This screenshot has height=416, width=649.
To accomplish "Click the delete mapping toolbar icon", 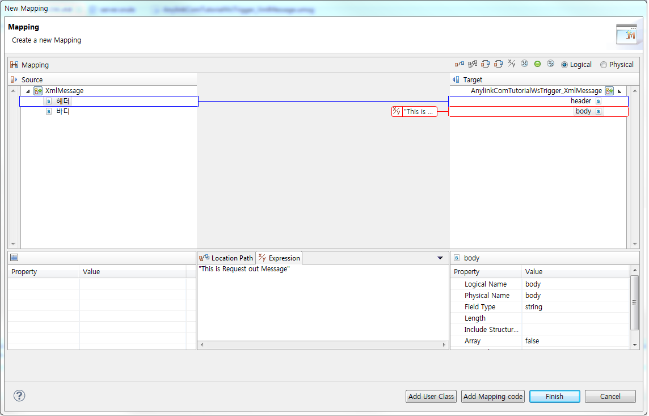I will click(x=525, y=64).
